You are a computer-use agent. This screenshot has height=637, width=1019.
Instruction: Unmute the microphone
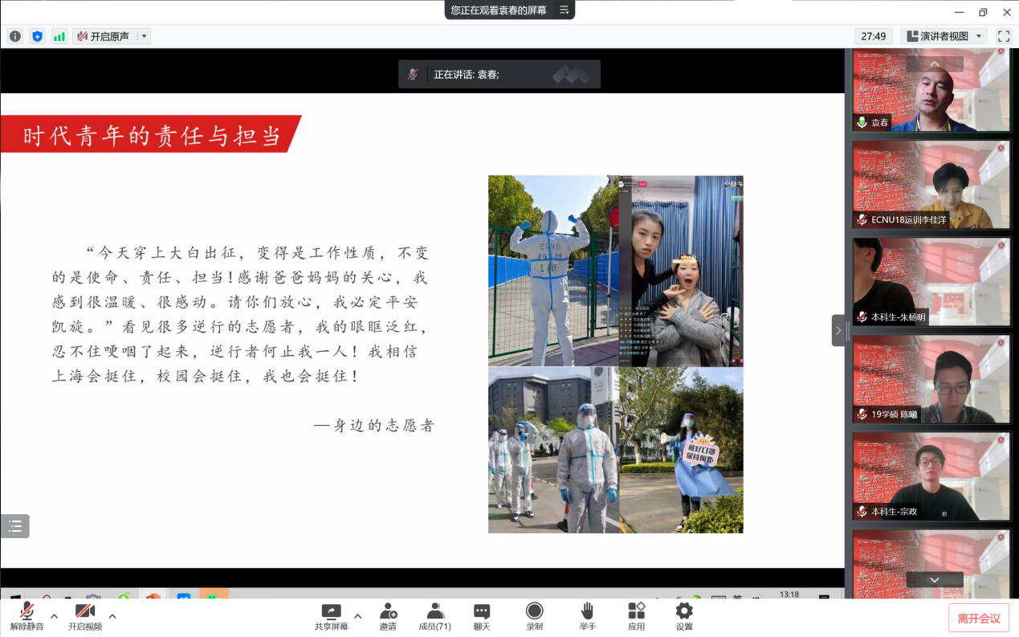(x=26, y=616)
